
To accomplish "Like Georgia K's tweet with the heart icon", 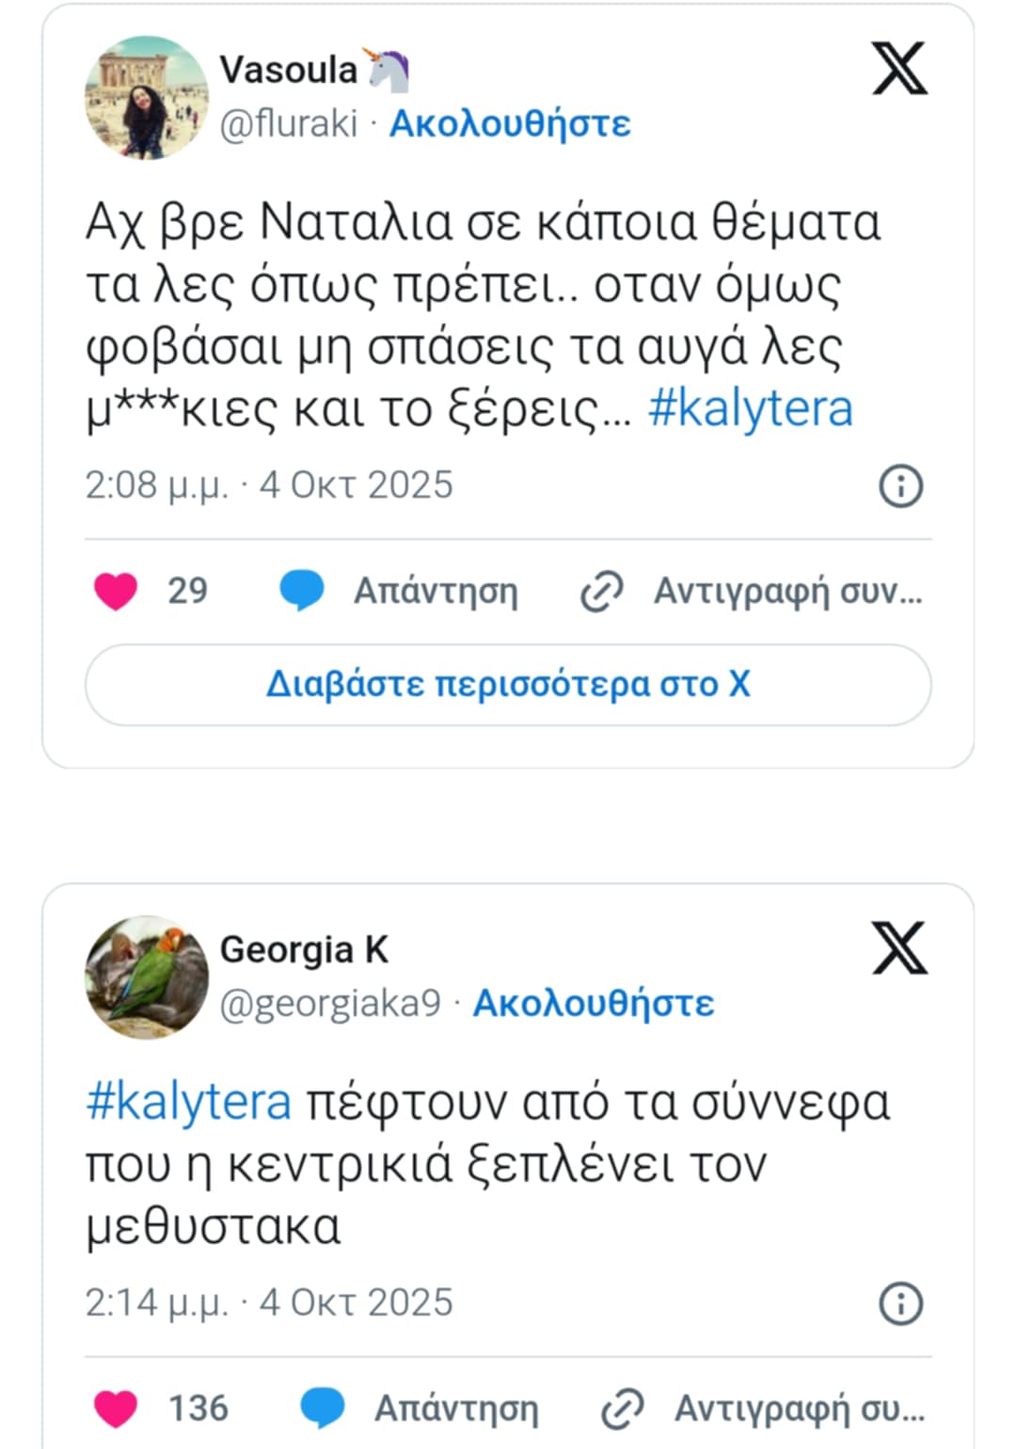I will pos(117,1409).
